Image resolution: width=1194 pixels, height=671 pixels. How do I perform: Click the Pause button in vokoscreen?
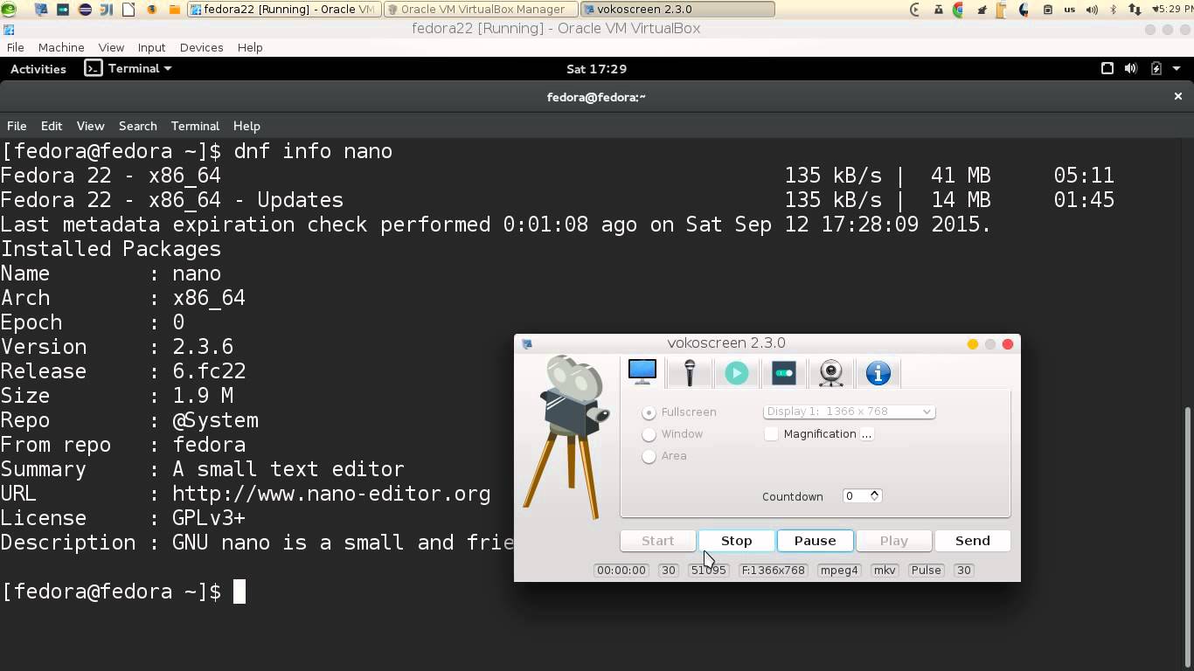coord(815,540)
